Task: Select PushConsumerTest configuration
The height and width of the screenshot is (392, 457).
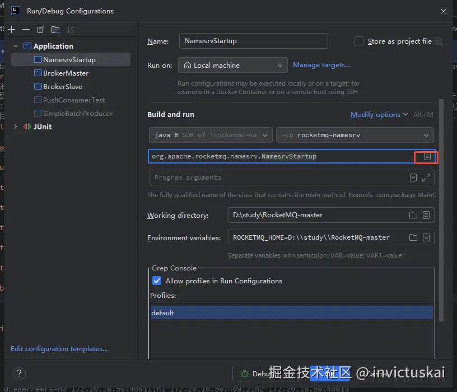Action: [x=71, y=100]
